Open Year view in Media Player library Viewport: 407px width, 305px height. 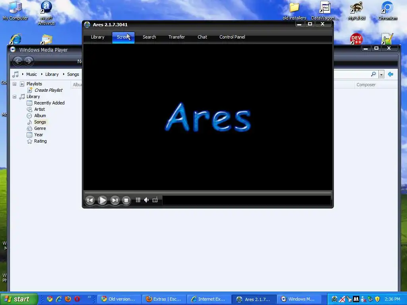39,135
